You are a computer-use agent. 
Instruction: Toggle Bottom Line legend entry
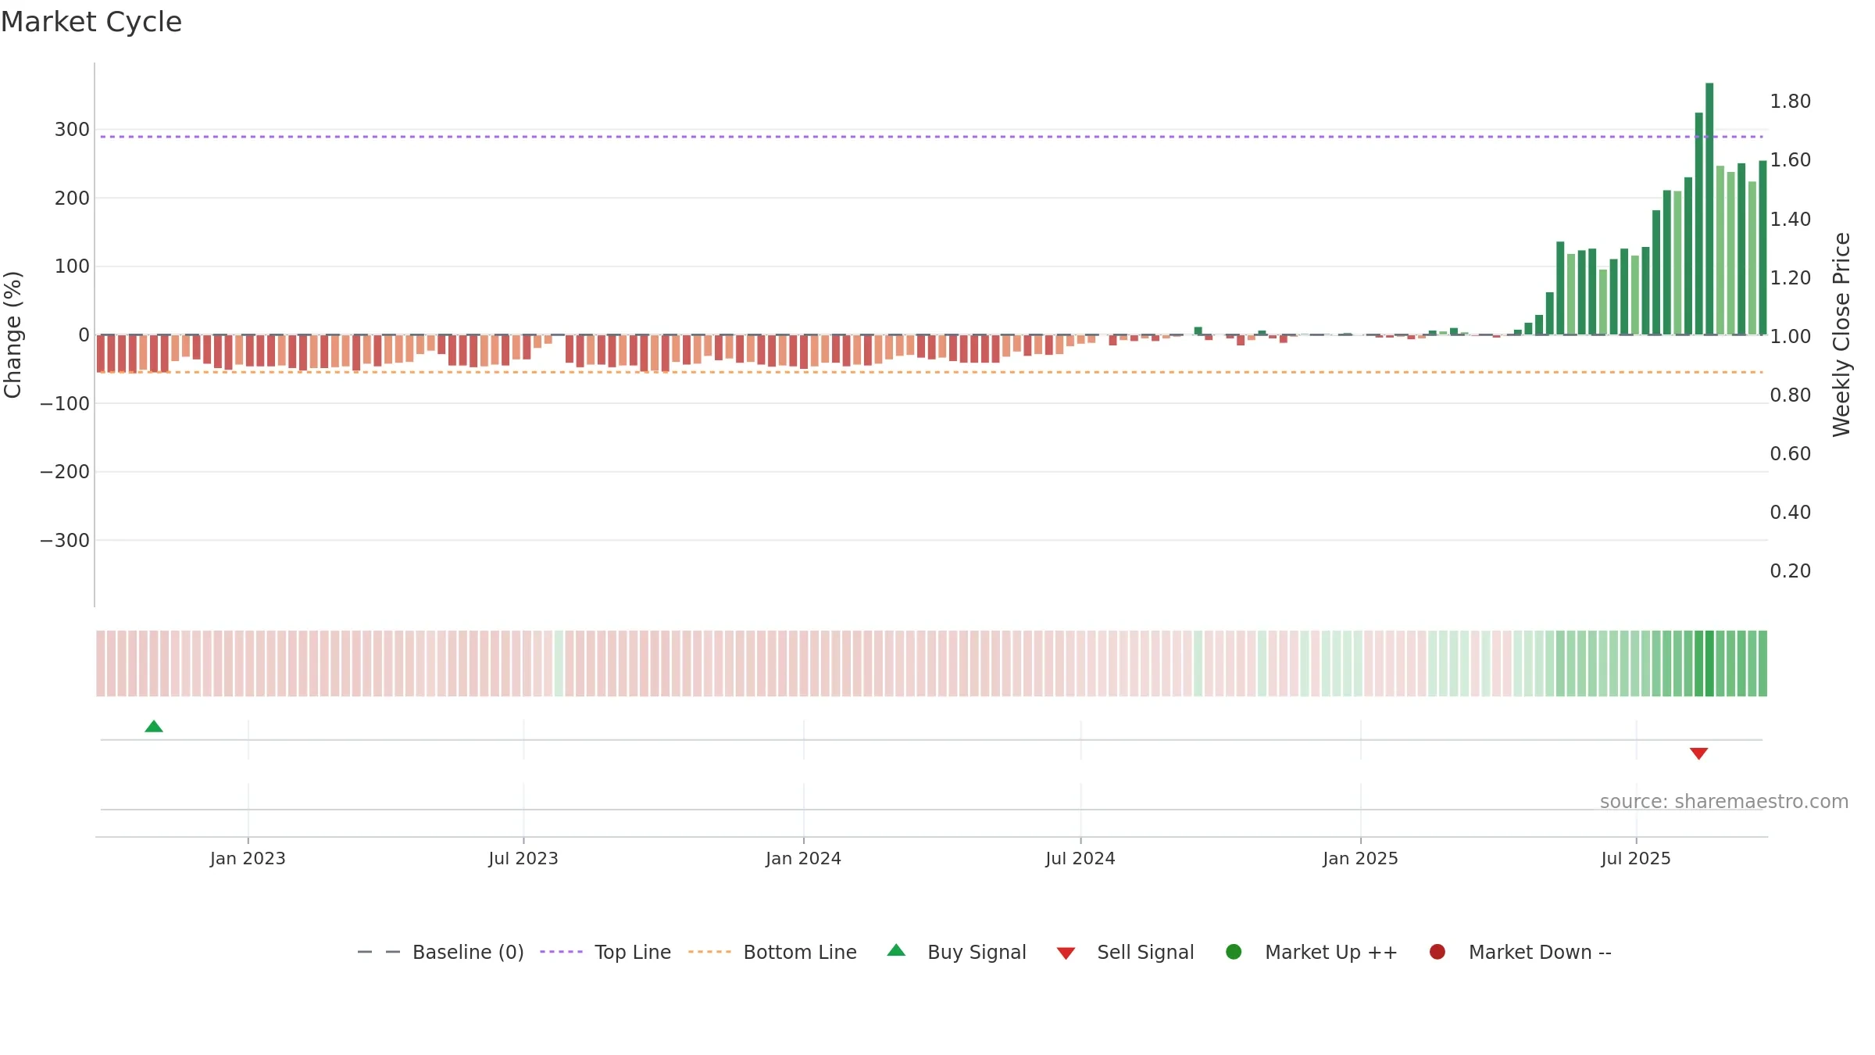773,952
